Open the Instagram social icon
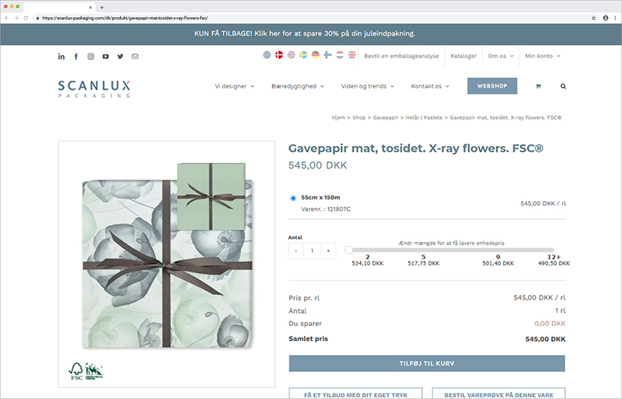 click(x=91, y=57)
